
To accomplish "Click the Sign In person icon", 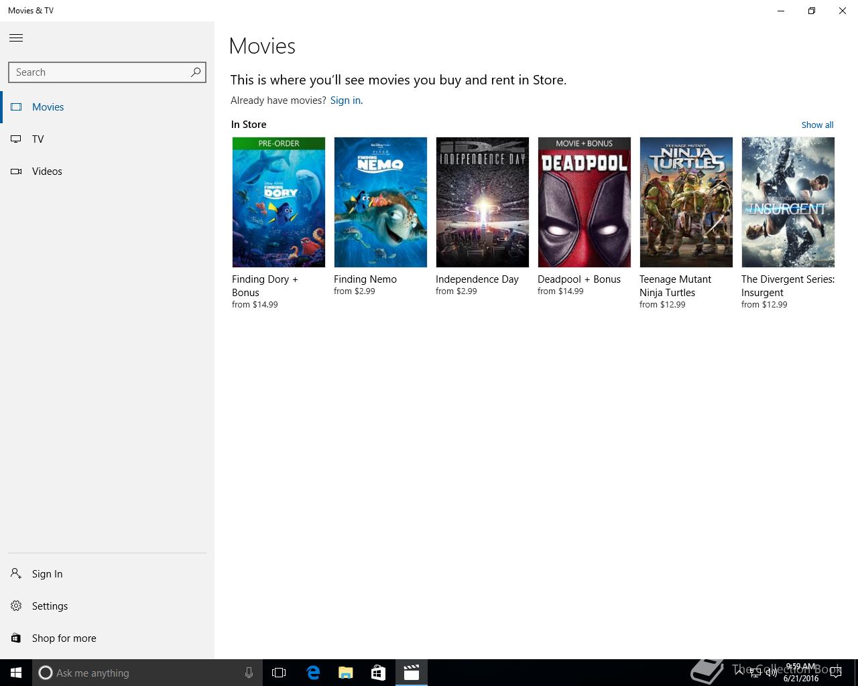I will click(16, 573).
